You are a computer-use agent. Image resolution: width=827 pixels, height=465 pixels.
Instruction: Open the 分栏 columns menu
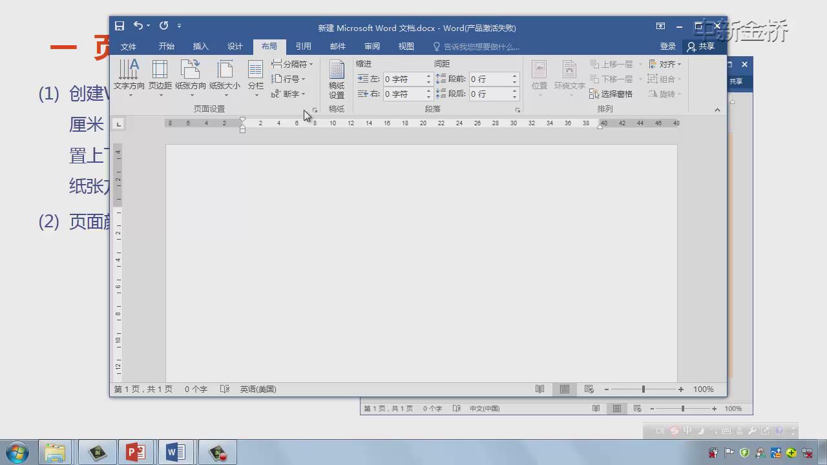pyautogui.click(x=256, y=77)
